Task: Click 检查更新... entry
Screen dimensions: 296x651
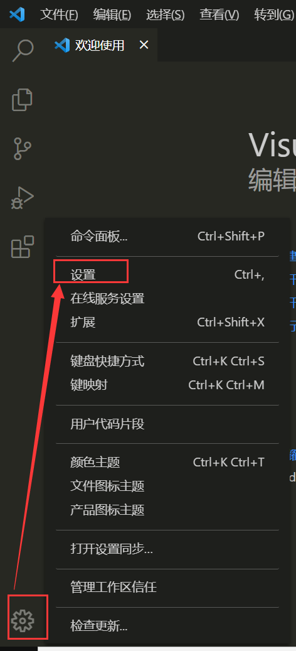Action: pyautogui.click(x=167, y=626)
